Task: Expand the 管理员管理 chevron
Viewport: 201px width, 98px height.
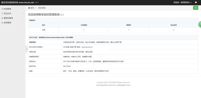Action: (23, 18)
